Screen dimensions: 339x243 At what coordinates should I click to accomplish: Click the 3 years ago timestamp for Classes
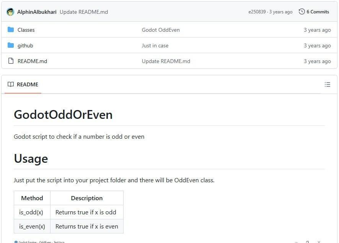pos(317,30)
